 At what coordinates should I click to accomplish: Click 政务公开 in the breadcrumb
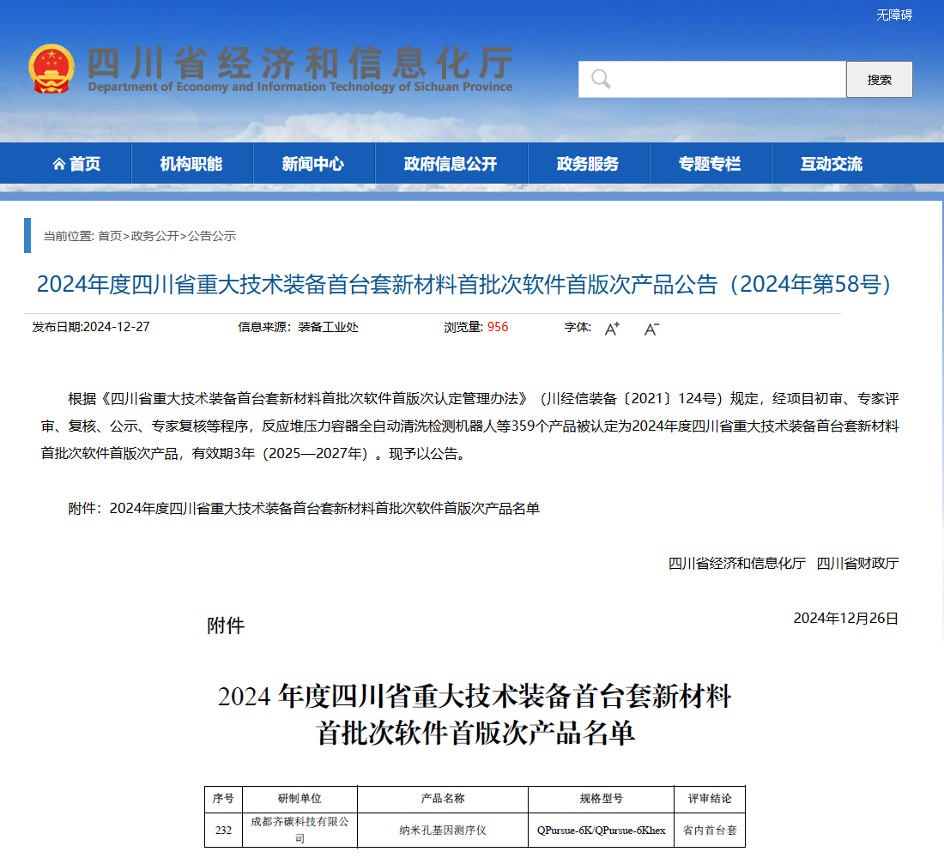click(154, 236)
